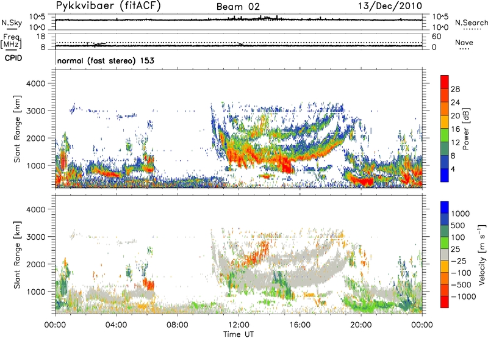Click the yellow -25 to -100 velocity segment
Viewport: 488px width, 338px height.
(445, 267)
